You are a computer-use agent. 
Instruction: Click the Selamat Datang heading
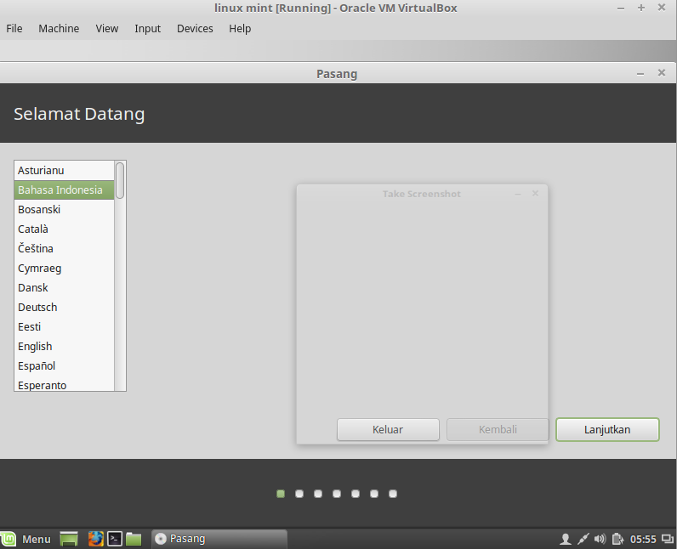coord(79,114)
